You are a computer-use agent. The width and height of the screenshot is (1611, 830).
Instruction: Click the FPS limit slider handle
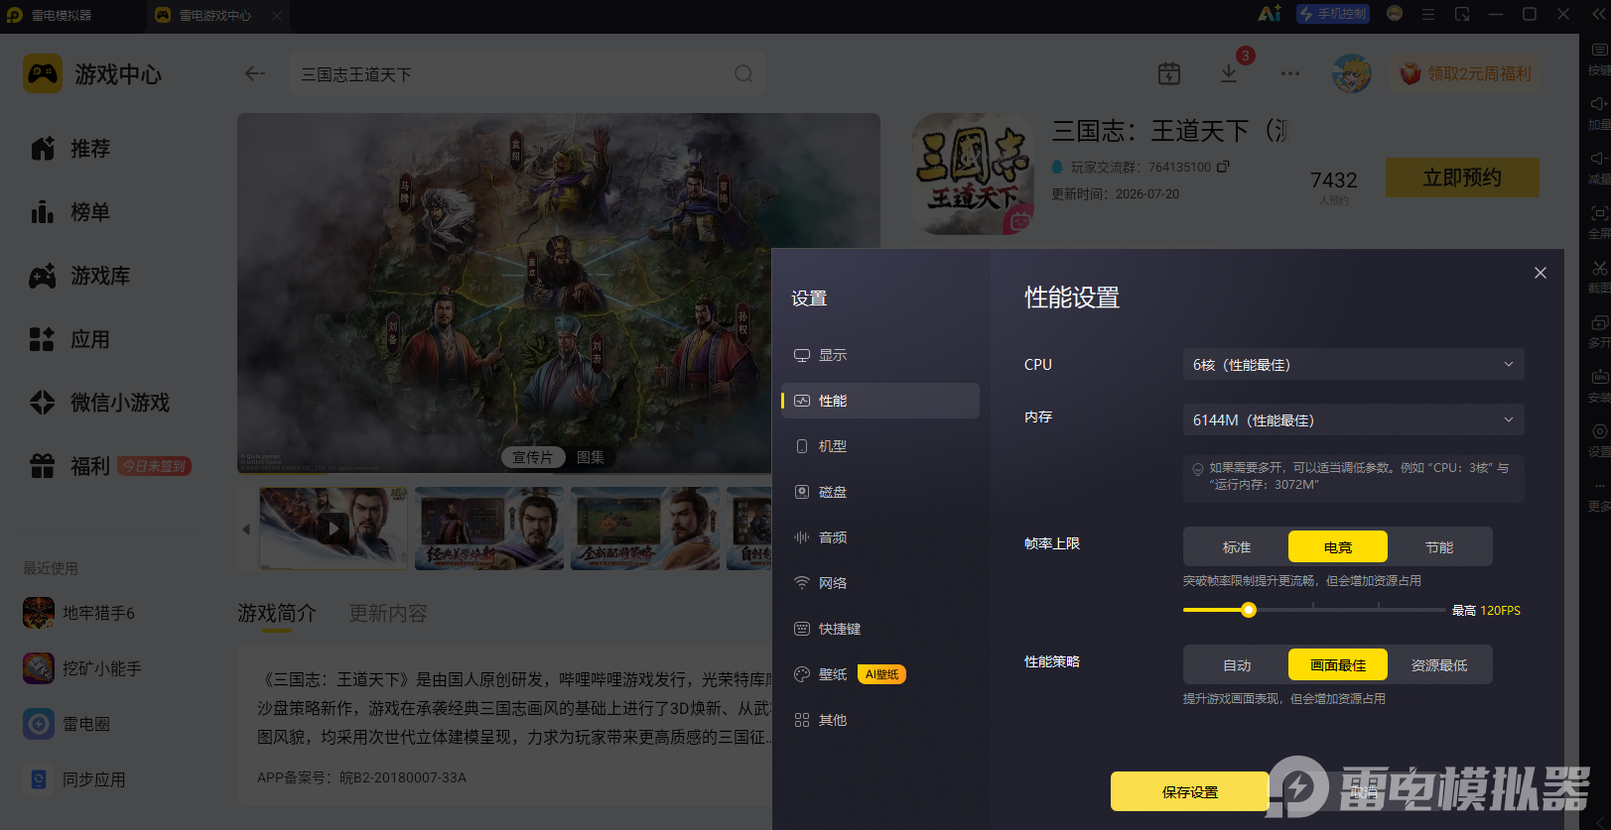point(1249,610)
